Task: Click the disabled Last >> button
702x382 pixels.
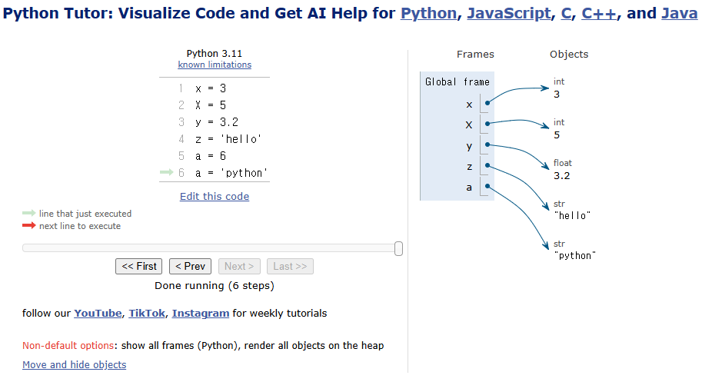Action: click(x=290, y=266)
